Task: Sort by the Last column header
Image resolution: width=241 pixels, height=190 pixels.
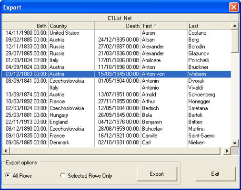Action: (x=209, y=26)
